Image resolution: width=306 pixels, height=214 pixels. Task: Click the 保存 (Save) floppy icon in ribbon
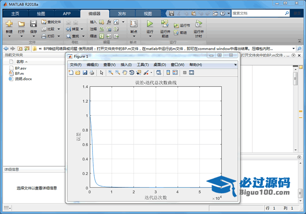pos(33,24)
